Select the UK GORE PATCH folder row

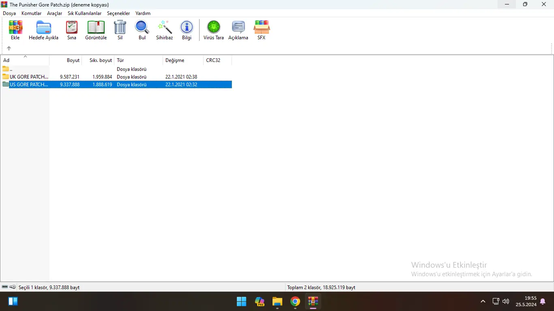(x=116, y=77)
